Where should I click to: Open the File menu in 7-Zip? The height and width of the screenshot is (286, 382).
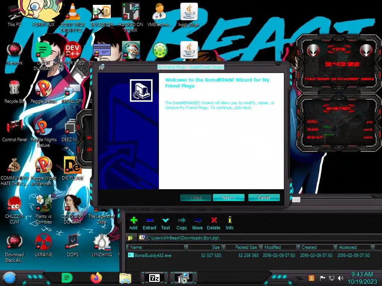tap(132, 209)
